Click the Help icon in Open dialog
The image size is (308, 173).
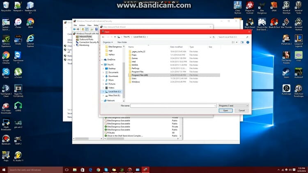pos(248,42)
